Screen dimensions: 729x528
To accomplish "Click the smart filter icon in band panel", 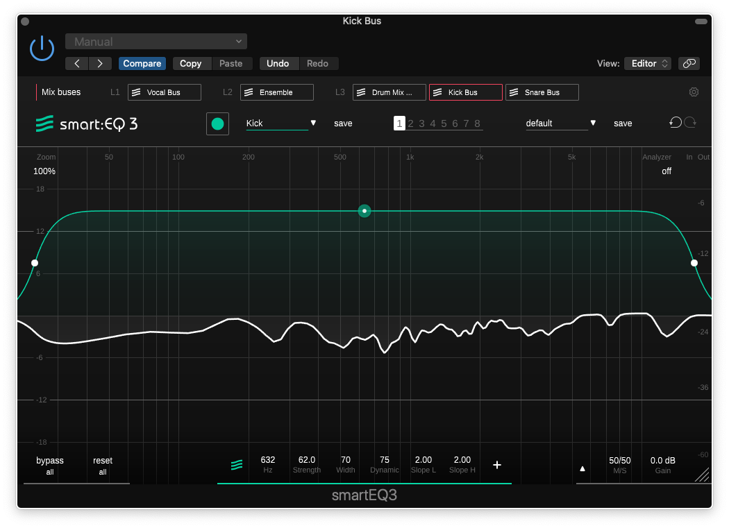I will tap(237, 465).
